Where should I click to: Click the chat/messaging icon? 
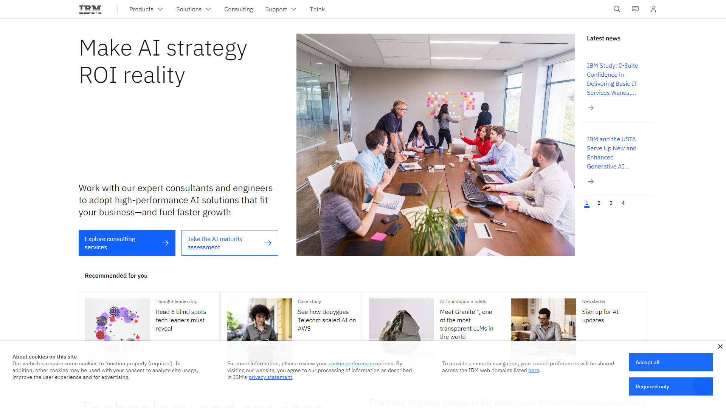pyautogui.click(x=635, y=9)
